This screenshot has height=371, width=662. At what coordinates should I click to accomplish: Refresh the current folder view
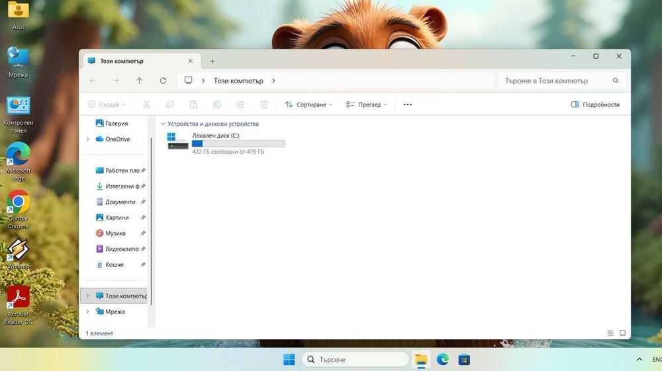(163, 81)
